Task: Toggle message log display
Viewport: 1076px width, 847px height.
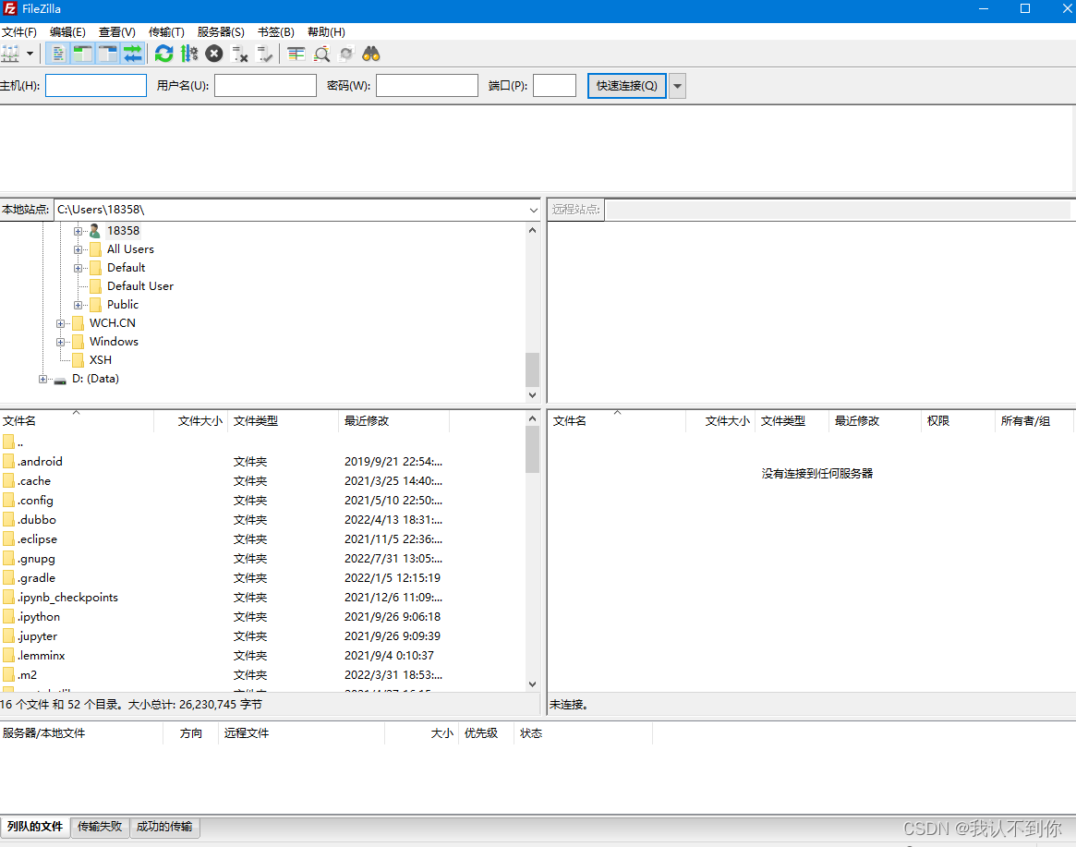Action: 58,54
